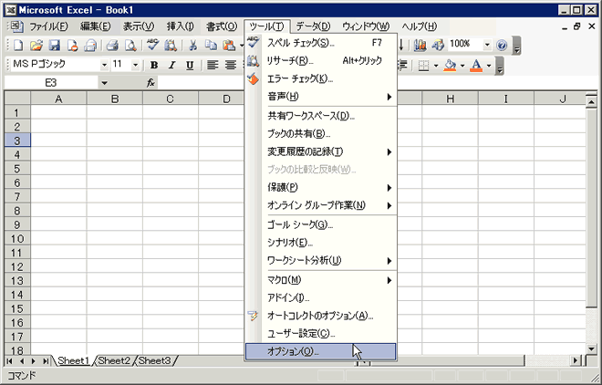Open the zoom 100% dropdown arrow
The height and width of the screenshot is (385, 602).
(487, 46)
